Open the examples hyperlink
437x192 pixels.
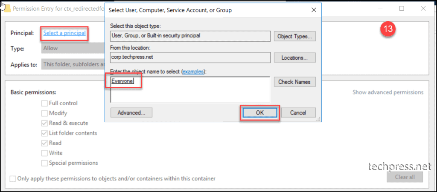click(193, 72)
